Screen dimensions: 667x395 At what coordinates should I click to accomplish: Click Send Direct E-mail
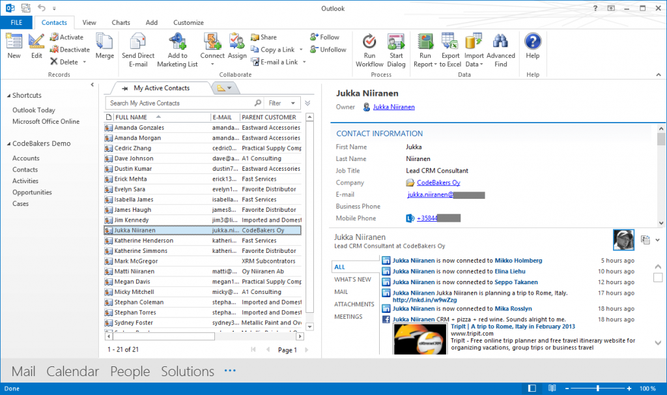click(138, 50)
